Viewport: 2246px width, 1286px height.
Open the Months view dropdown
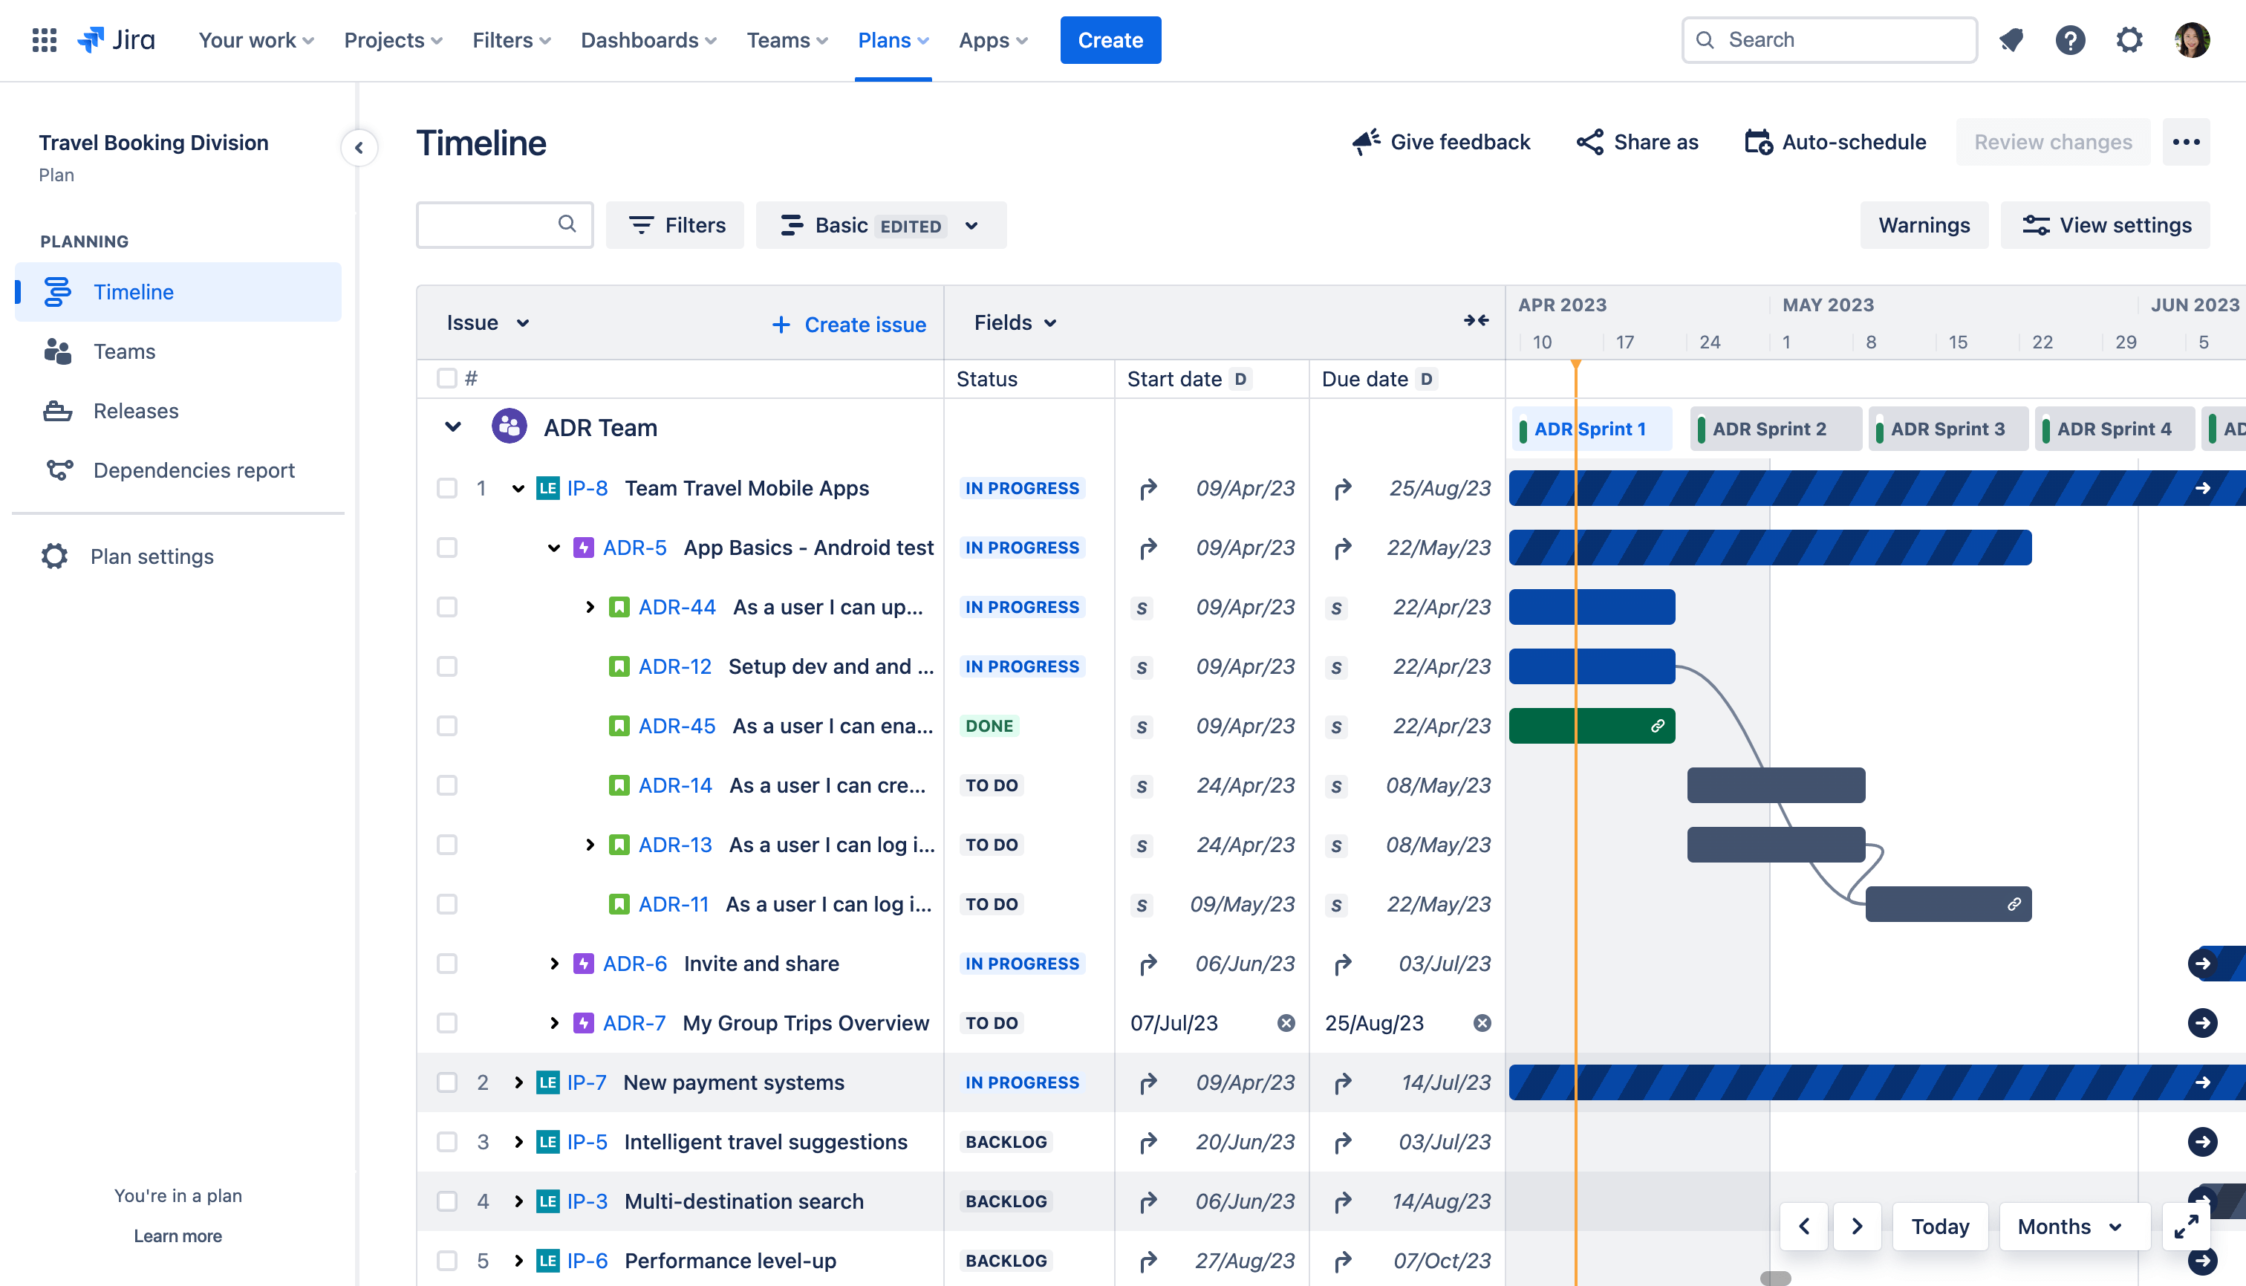click(2070, 1226)
